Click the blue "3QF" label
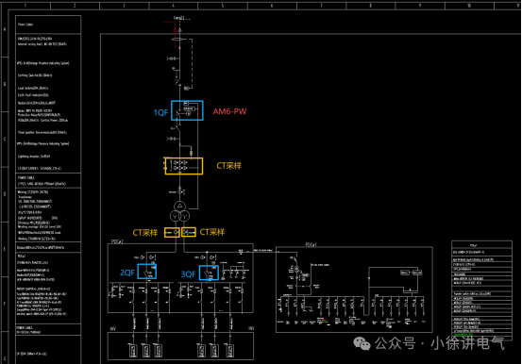Screen dimensions: 522x364 pyautogui.click(x=188, y=274)
